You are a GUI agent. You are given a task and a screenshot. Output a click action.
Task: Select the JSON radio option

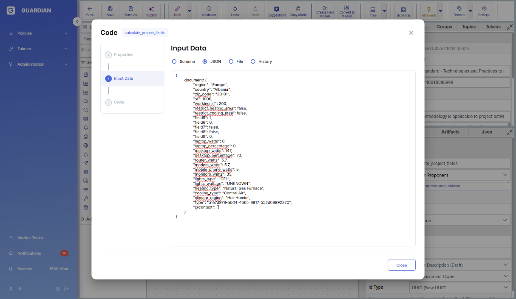[x=205, y=61]
